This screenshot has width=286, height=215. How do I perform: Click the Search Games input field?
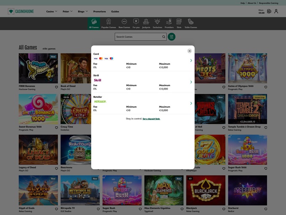pyautogui.click(x=138, y=37)
